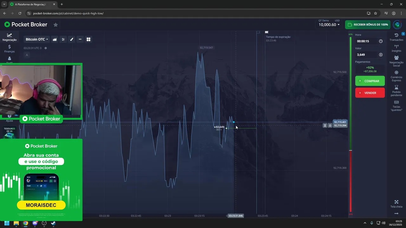Open chart type settings icon

coord(55,39)
